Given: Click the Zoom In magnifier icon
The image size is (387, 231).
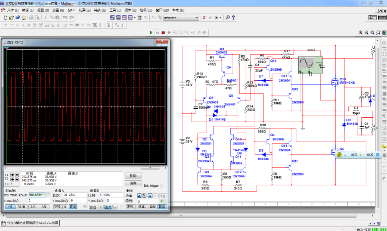Looking at the screenshot, I should tap(361, 33).
